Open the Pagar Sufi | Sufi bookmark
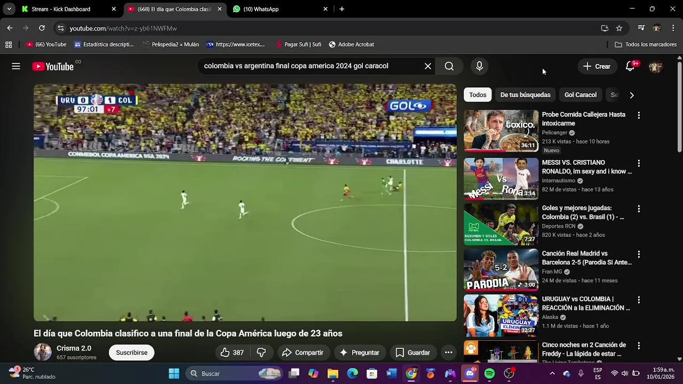This screenshot has width=683, height=384. (298, 44)
